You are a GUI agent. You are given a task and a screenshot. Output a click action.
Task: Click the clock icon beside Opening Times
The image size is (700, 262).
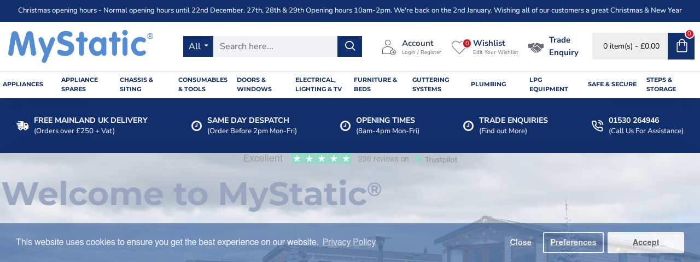point(346,126)
